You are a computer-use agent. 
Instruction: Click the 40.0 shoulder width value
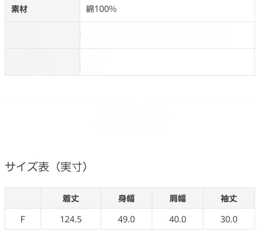click(x=178, y=219)
